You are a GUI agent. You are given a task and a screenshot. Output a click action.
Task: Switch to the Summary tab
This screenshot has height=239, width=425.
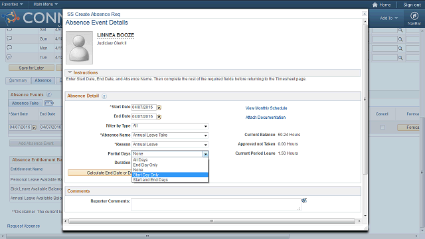[18, 80]
